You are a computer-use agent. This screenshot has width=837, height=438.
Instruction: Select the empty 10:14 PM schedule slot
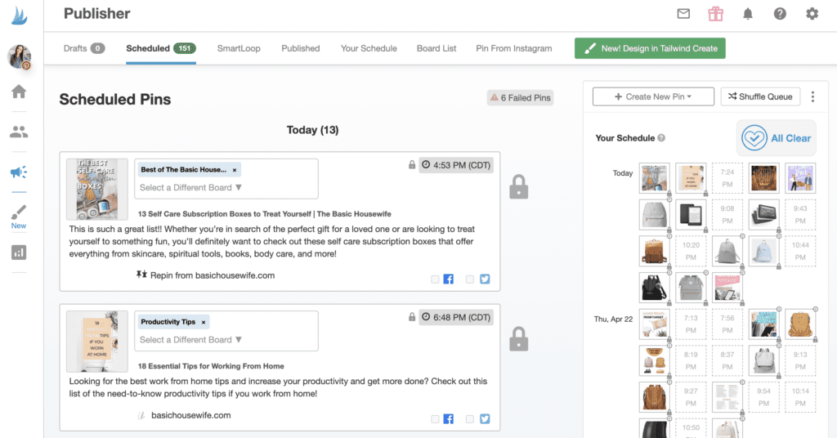(800, 397)
